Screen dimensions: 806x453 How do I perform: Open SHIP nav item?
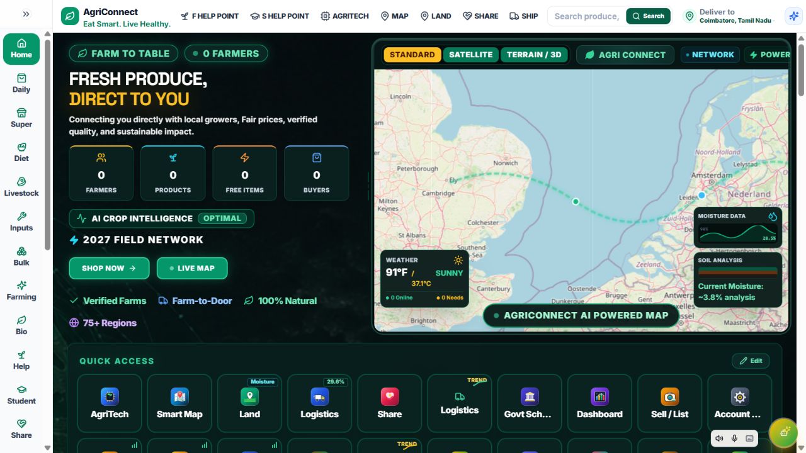(x=524, y=16)
